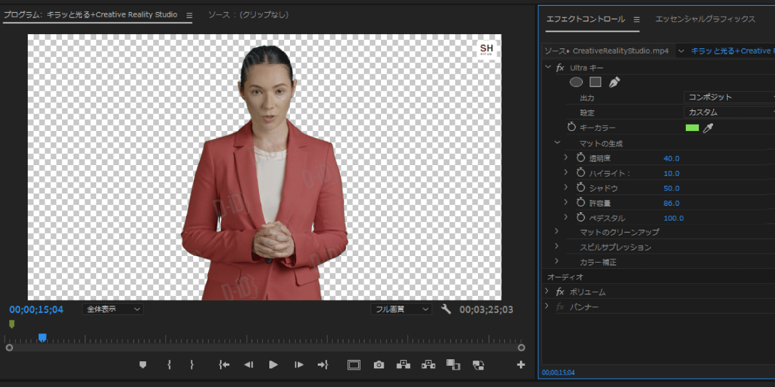
Task: Click the blue playhead on the time ruler
Action: point(43,337)
